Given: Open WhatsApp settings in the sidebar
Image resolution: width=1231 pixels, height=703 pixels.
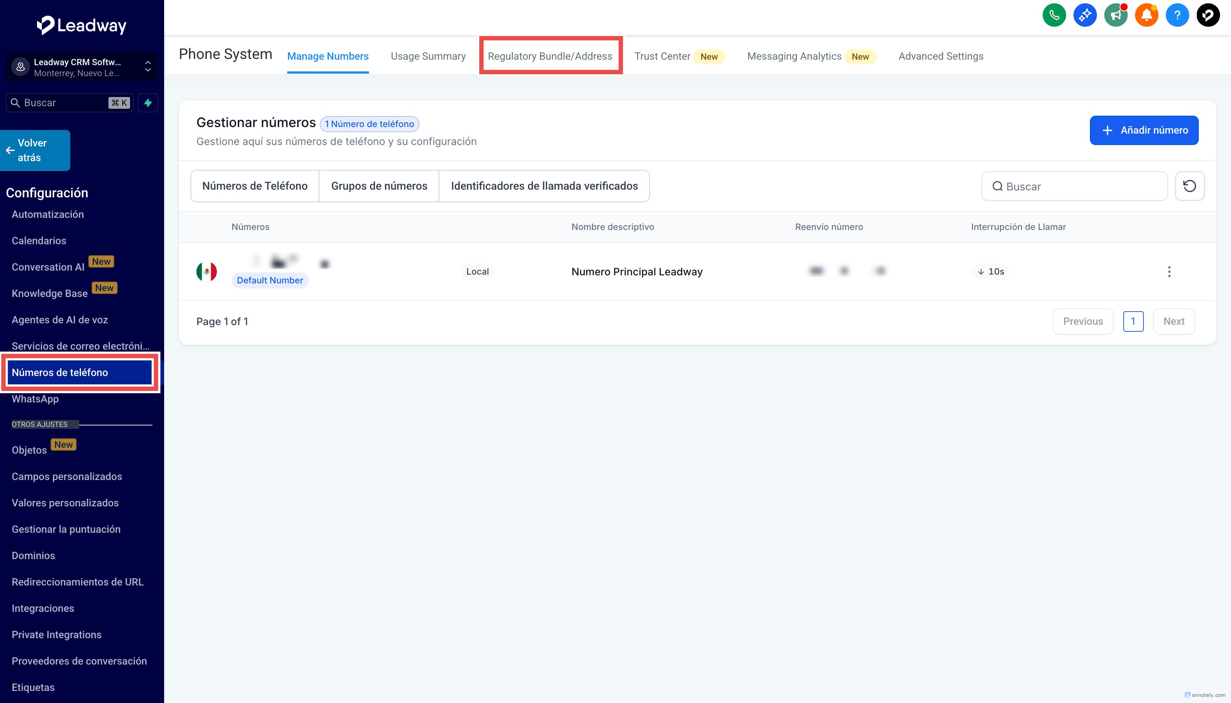Looking at the screenshot, I should click(x=35, y=399).
